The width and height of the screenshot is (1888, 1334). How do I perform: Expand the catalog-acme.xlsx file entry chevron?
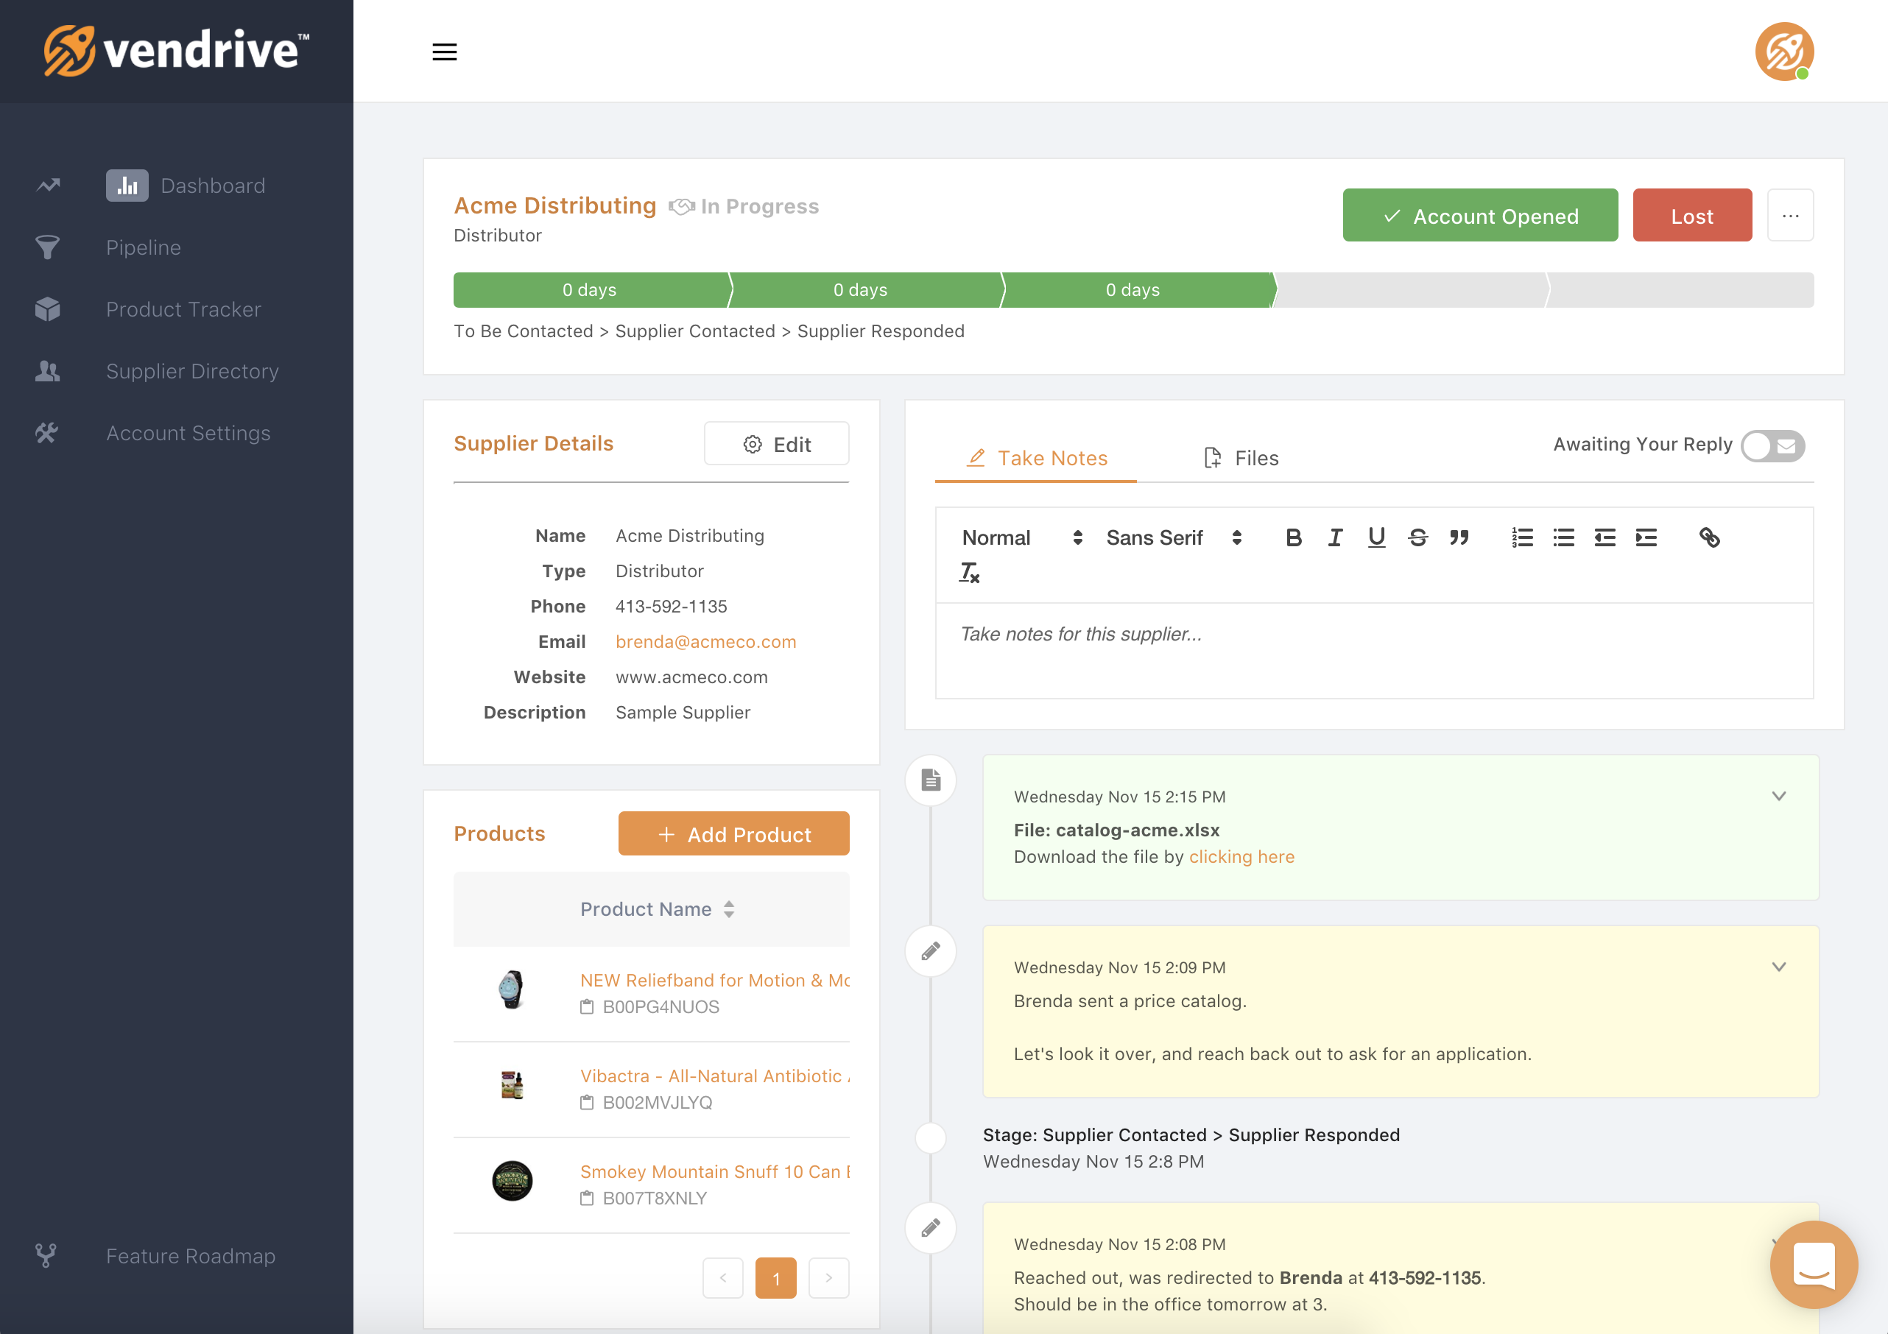(x=1778, y=796)
